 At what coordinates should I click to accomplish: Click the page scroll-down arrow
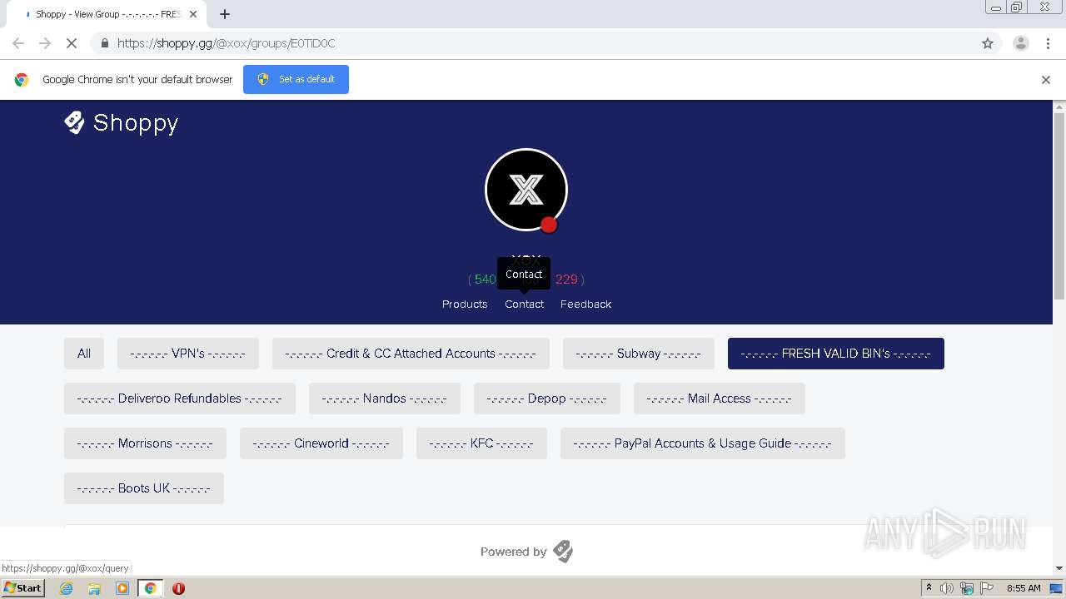coord(1059,568)
